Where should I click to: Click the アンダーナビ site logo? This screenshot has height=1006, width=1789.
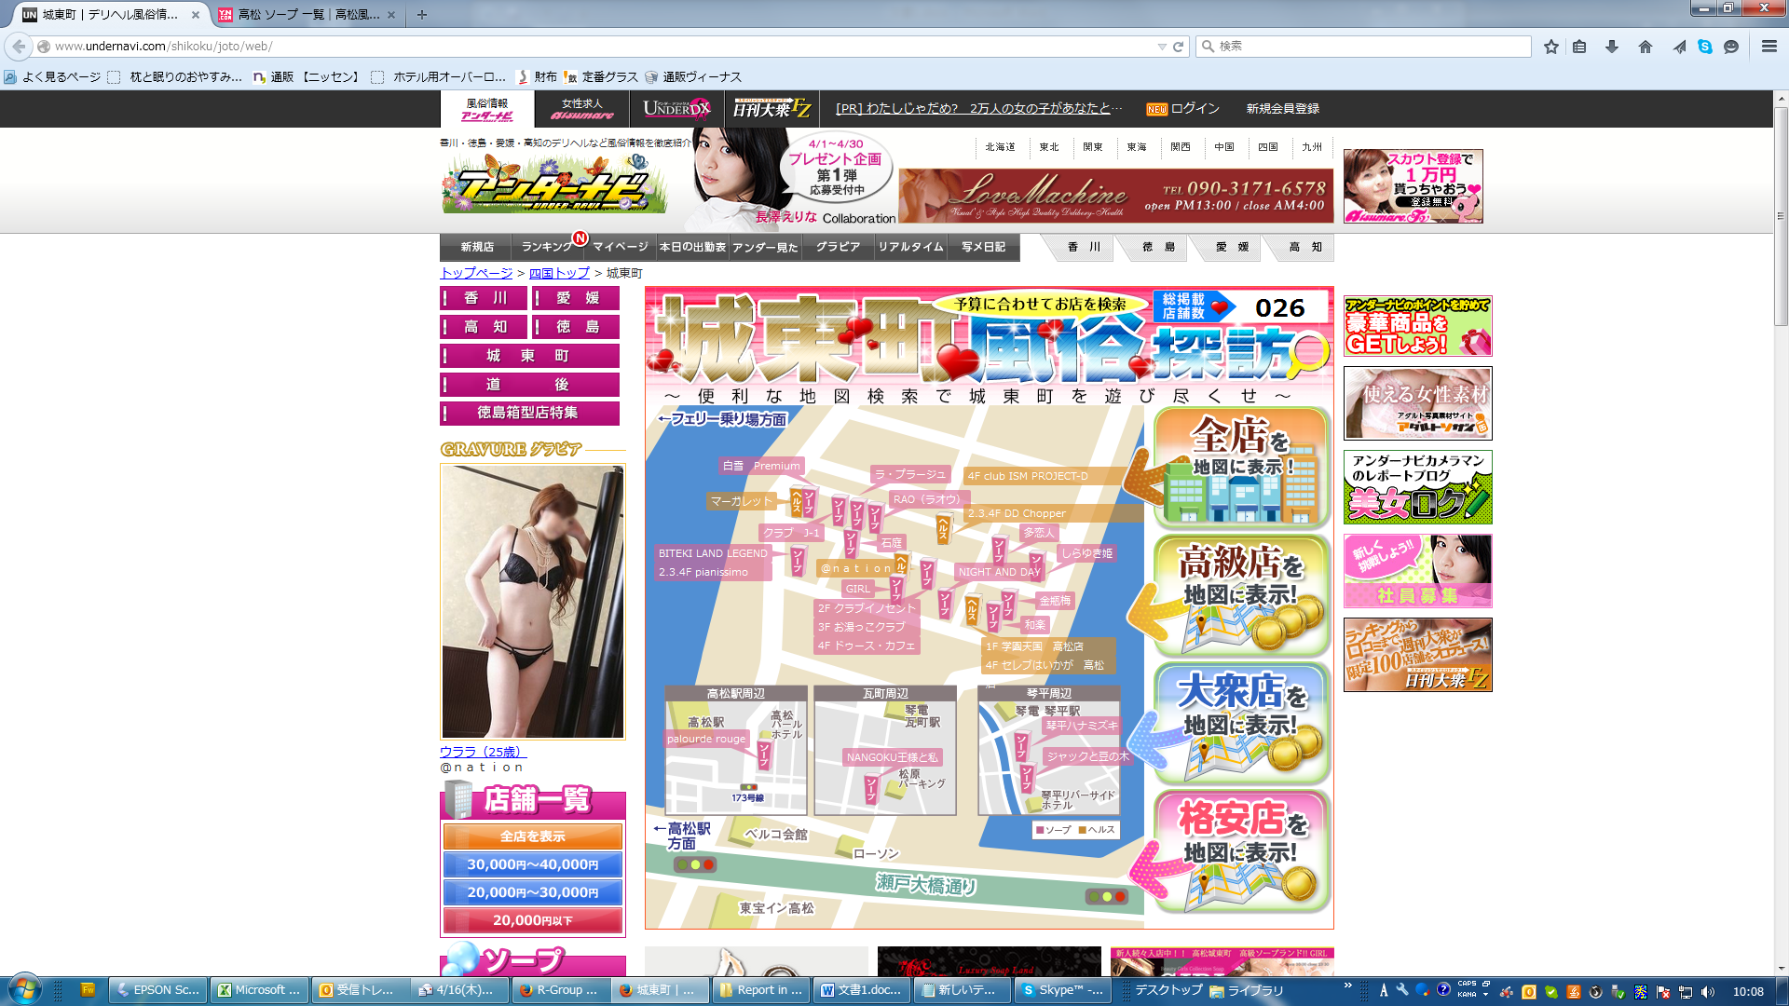coord(554,184)
